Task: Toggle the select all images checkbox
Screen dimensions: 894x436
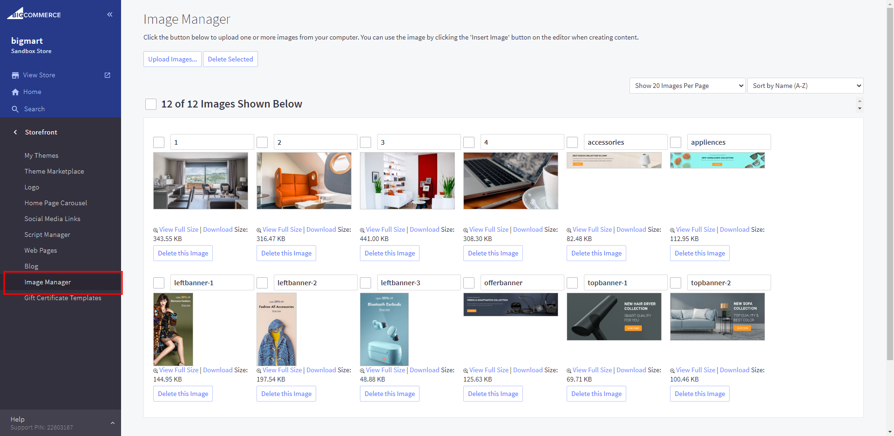Action: (151, 104)
